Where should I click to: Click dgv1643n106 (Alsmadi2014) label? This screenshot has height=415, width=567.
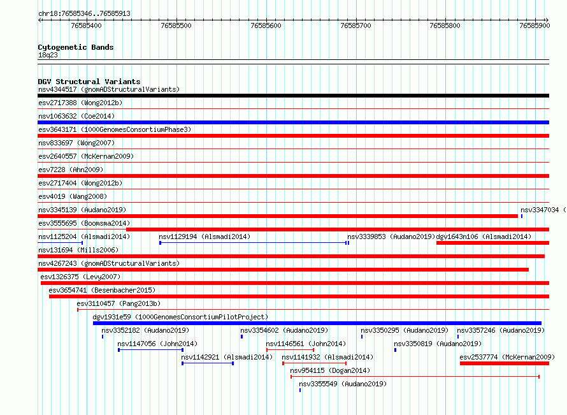484,237
